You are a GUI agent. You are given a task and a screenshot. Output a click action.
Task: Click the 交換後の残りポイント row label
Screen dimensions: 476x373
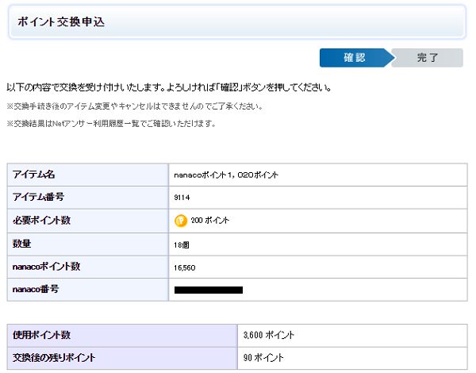click(54, 357)
